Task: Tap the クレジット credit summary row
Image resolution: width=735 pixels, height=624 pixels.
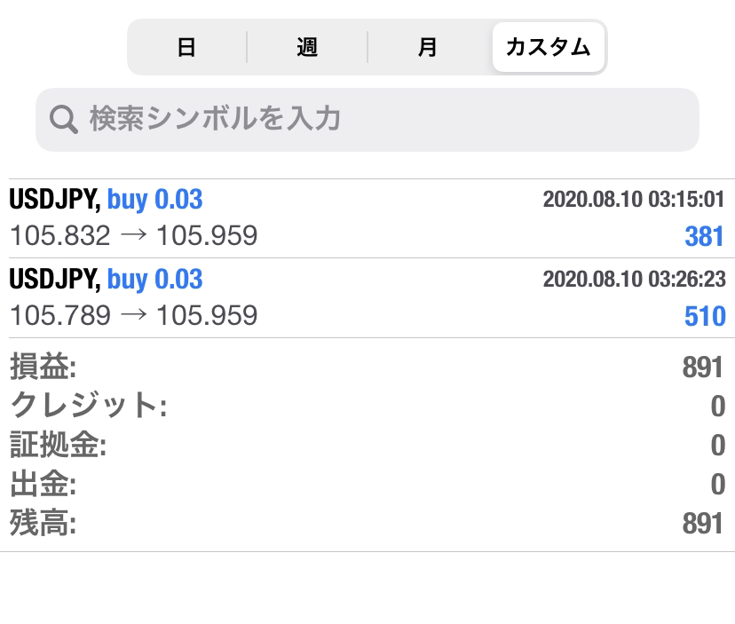Action: click(367, 406)
